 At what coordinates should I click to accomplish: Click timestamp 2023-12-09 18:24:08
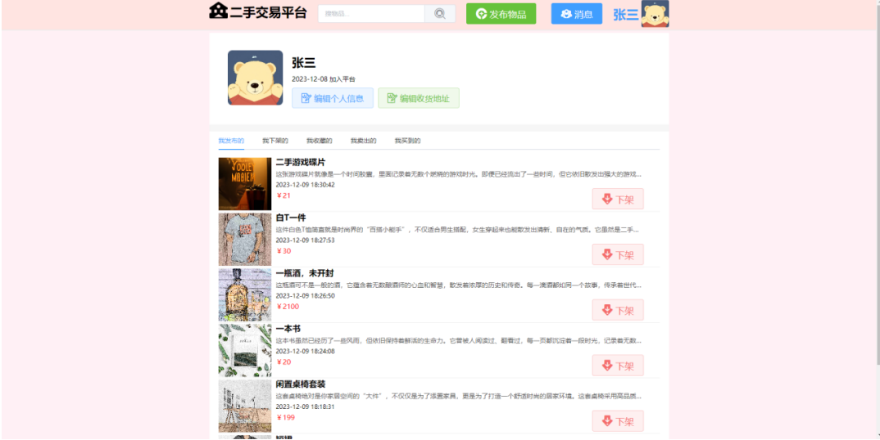[x=305, y=351]
